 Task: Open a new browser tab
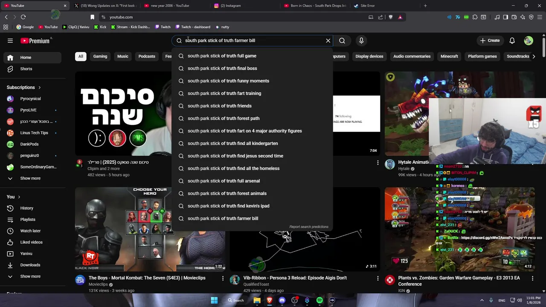click(425, 6)
